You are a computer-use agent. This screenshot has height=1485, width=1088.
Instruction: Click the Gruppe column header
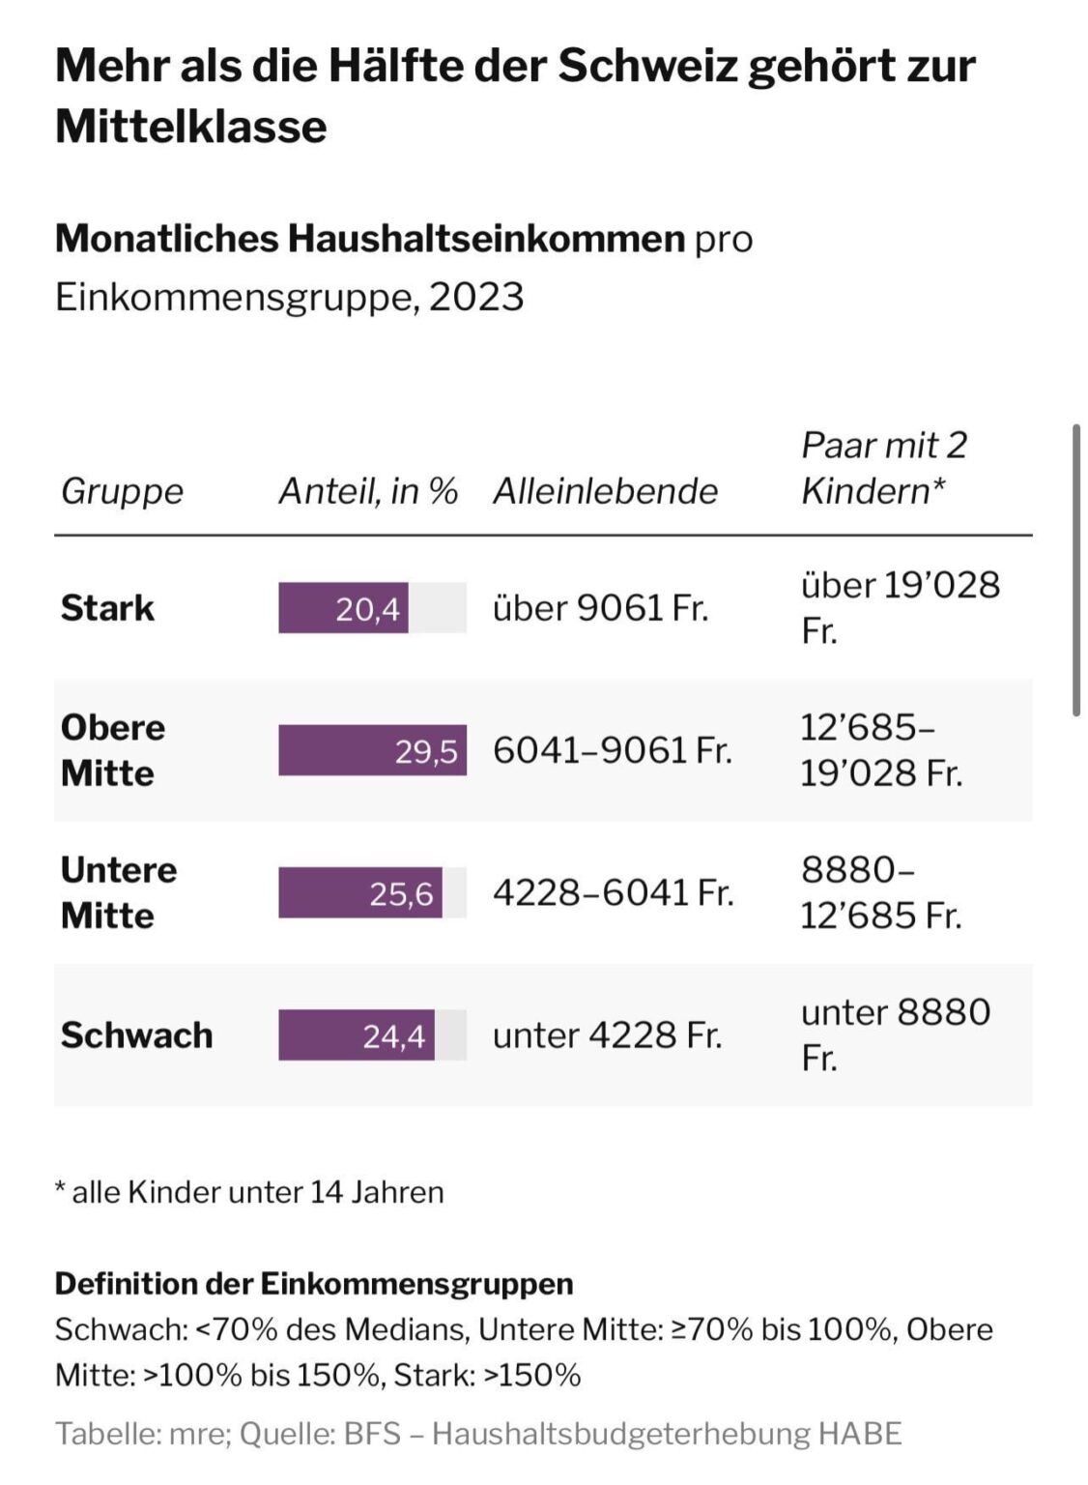pos(122,491)
